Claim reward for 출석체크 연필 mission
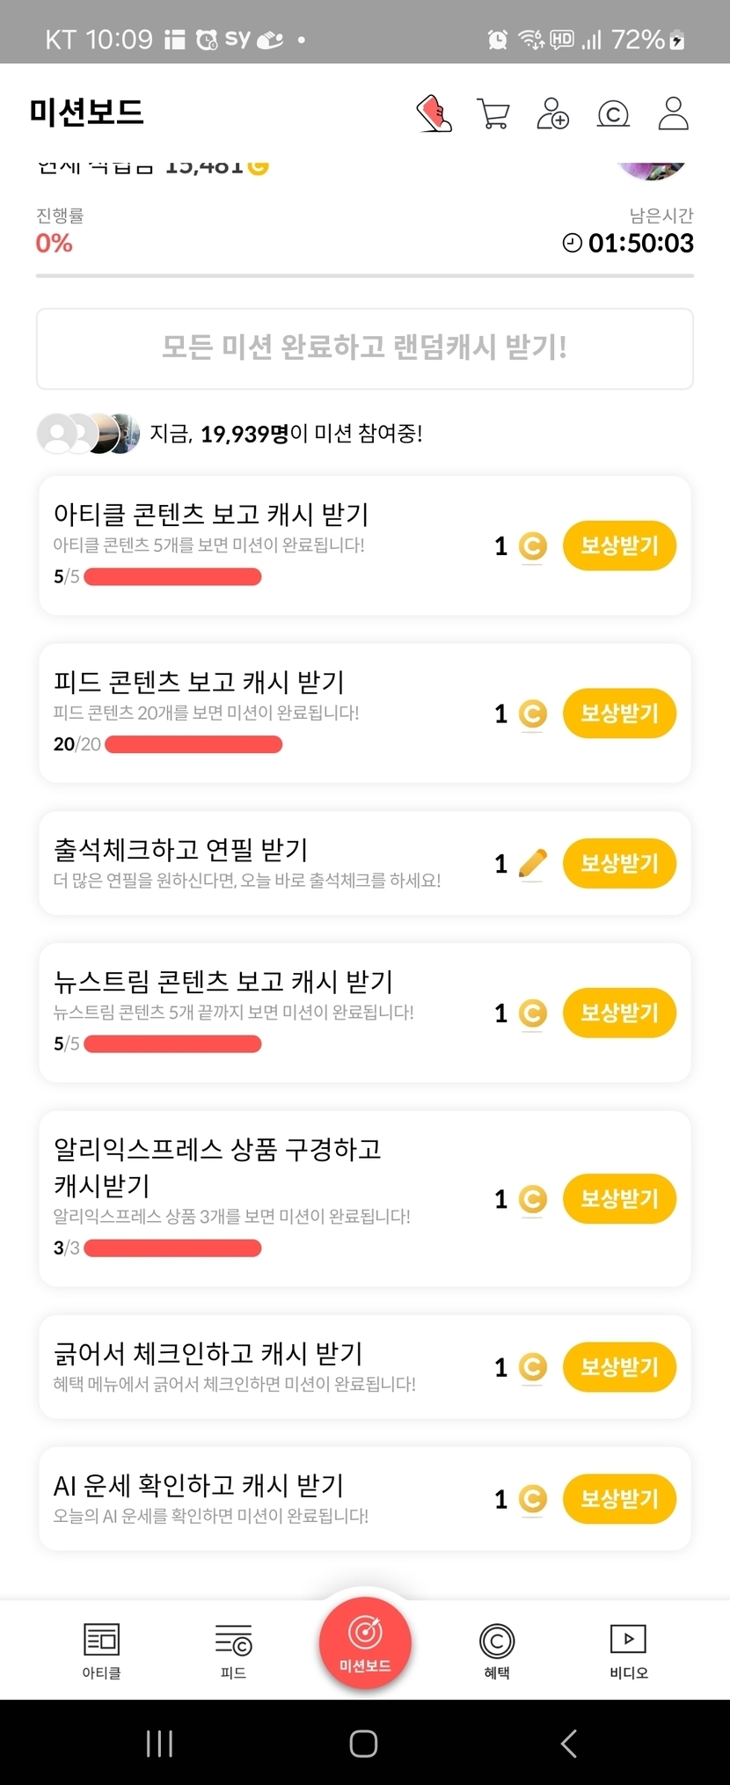 click(x=619, y=863)
